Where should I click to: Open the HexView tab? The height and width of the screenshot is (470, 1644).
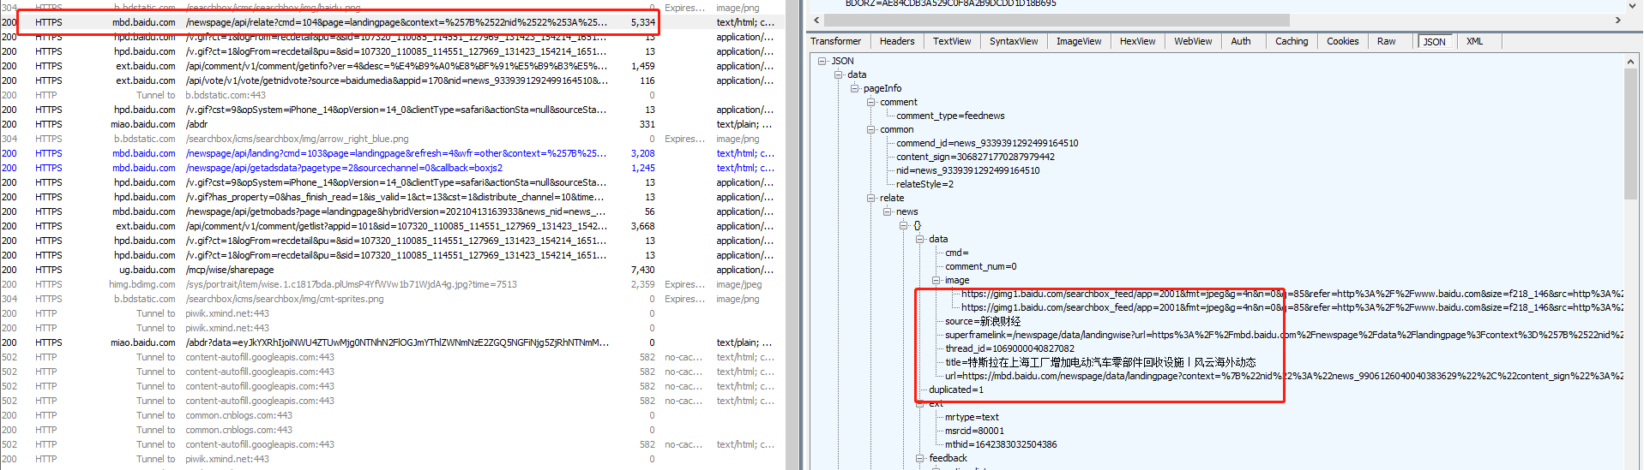pos(1137,41)
